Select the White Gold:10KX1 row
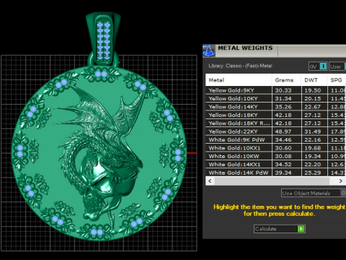The width and height of the screenshot is (346, 260). point(275,148)
